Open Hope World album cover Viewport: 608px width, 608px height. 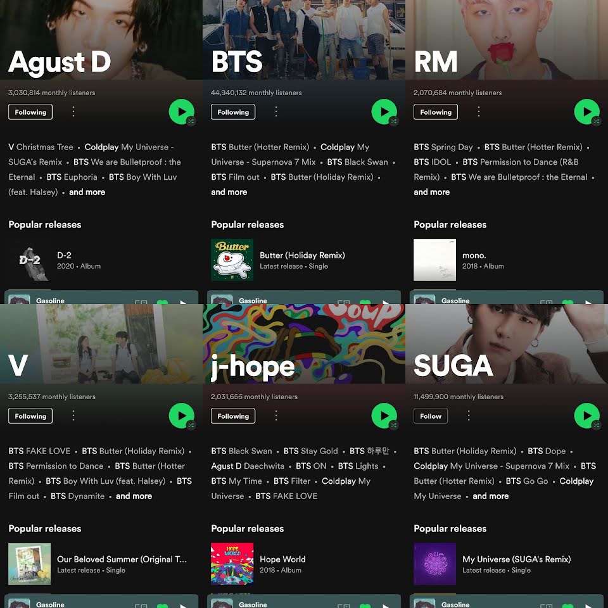pos(232,564)
